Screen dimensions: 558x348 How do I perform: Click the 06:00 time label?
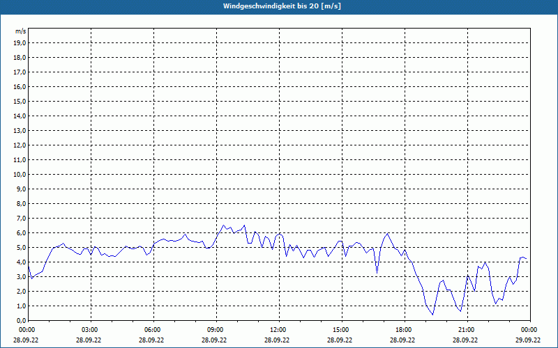pos(153,330)
